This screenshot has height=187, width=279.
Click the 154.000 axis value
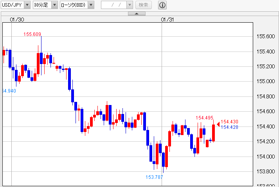tap(266, 157)
